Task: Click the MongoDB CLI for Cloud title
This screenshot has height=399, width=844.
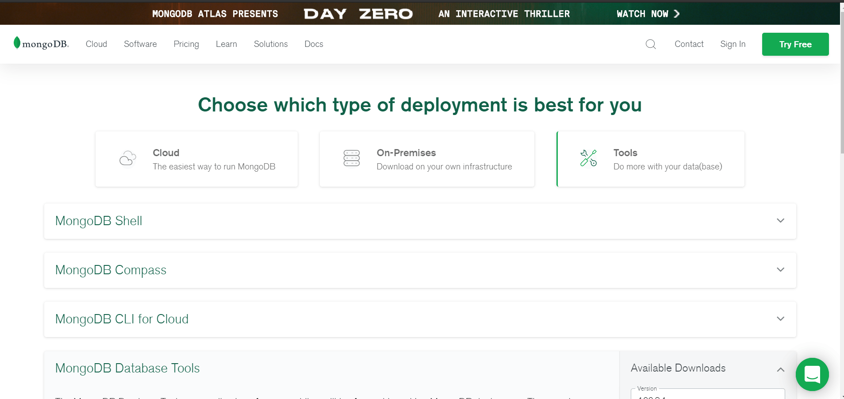Action: tap(122, 319)
